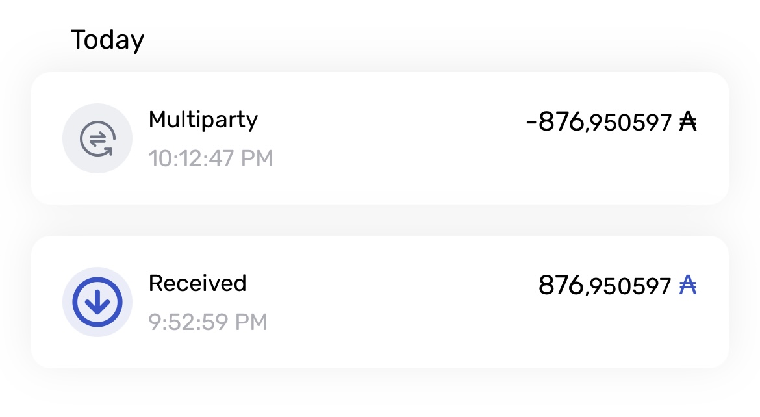
Task: Click the Multiparty swap arrows icon
Action: click(x=97, y=138)
